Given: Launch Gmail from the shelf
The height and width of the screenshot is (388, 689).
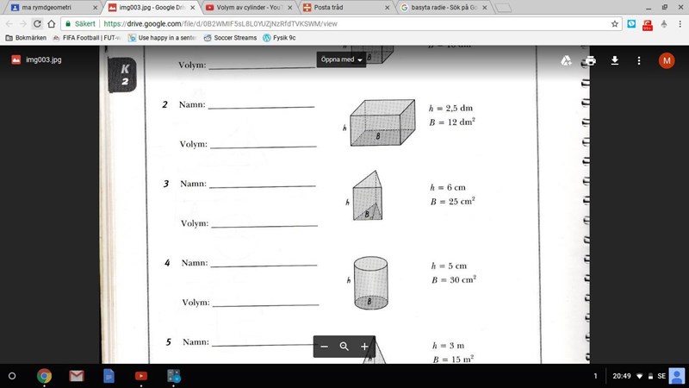Looking at the screenshot, I should point(77,377).
